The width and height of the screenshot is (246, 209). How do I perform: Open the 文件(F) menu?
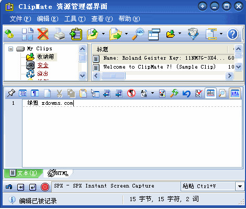pos(20,19)
